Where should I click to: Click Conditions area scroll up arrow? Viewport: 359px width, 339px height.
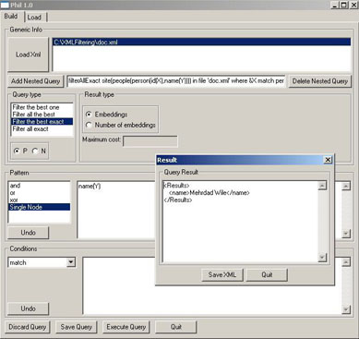pos(346,262)
